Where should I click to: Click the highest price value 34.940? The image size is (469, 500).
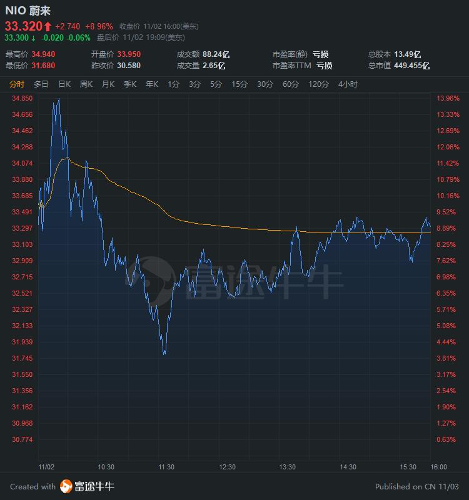[43, 54]
